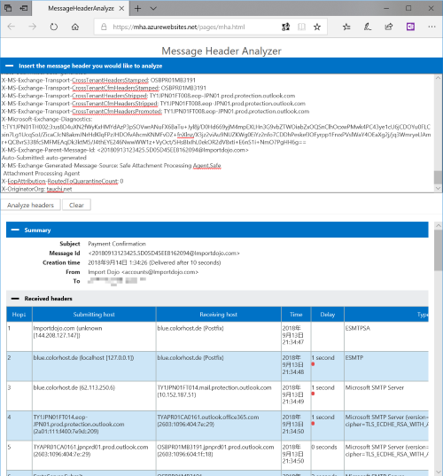Click header textarea scroll up arrow
The image size is (443, 476).
tap(438, 78)
